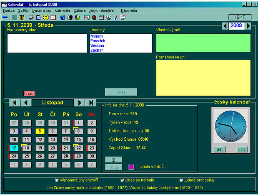
Task: Select the 'Dnes se narodili' radio option
Action: pyautogui.click(x=122, y=180)
